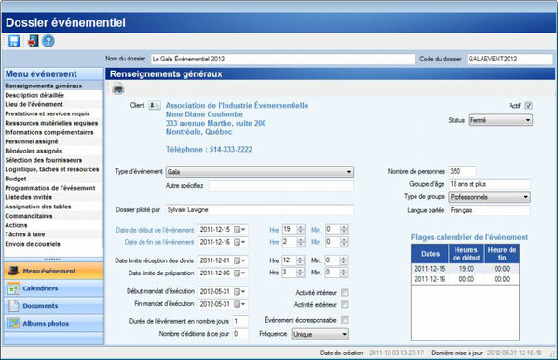
Task: Click the Calendriers navigation button
Action: click(x=54, y=288)
